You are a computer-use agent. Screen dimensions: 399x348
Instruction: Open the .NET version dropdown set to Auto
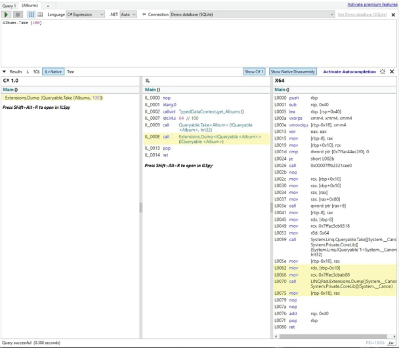[128, 14]
